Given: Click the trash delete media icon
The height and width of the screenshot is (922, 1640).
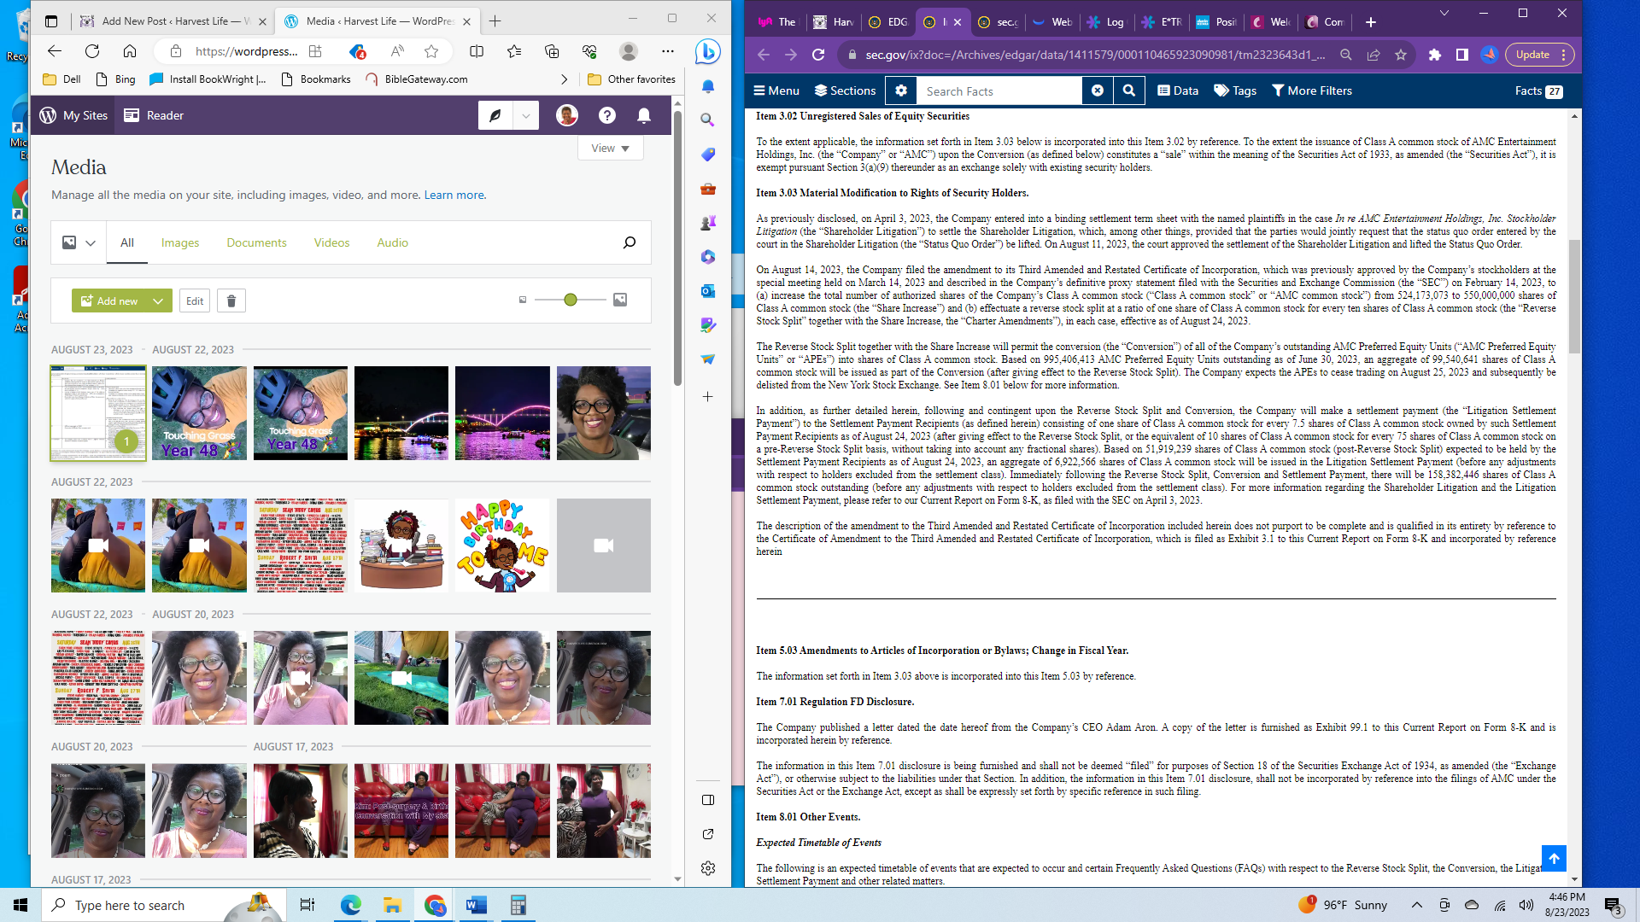Looking at the screenshot, I should 231,301.
